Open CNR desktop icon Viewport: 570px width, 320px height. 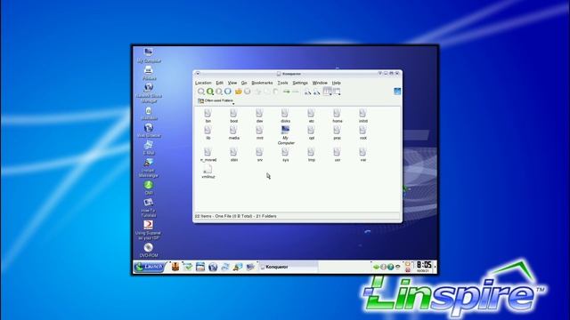(x=149, y=188)
